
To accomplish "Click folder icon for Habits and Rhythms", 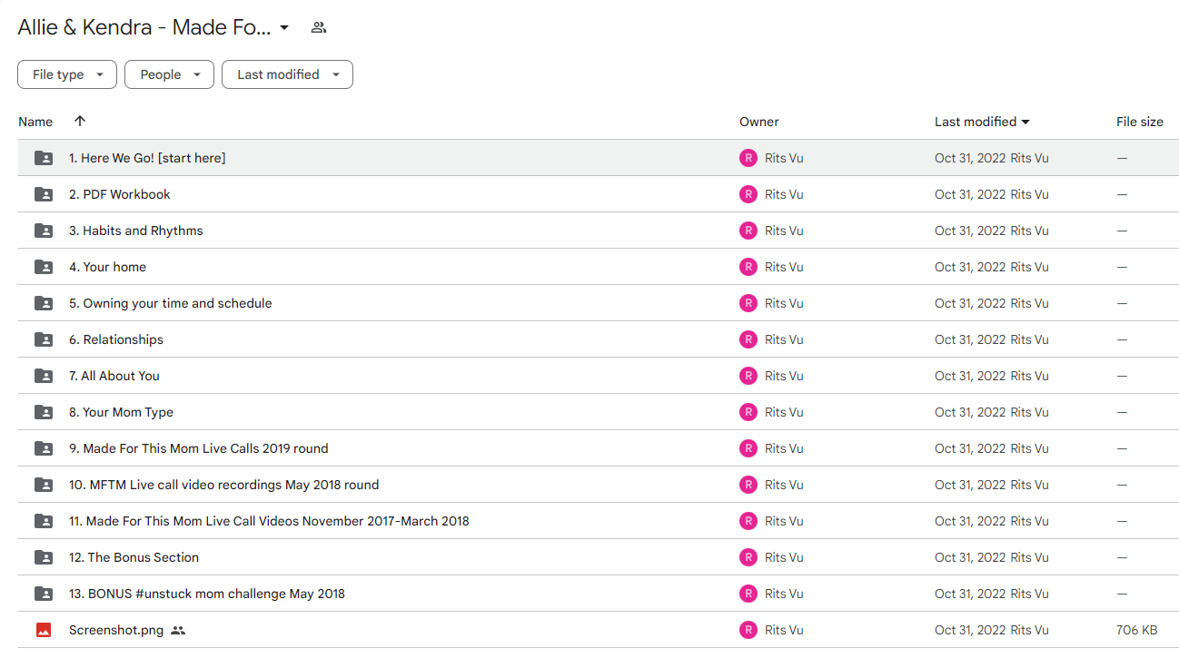I will point(44,231).
